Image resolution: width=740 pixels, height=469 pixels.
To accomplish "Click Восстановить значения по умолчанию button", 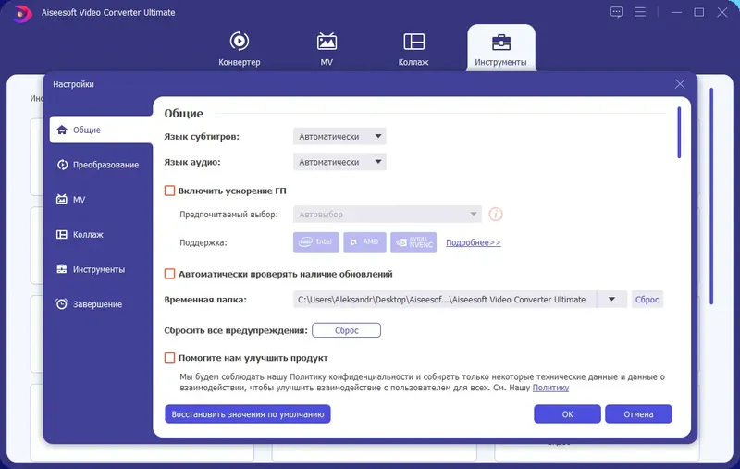I will pyautogui.click(x=248, y=414).
